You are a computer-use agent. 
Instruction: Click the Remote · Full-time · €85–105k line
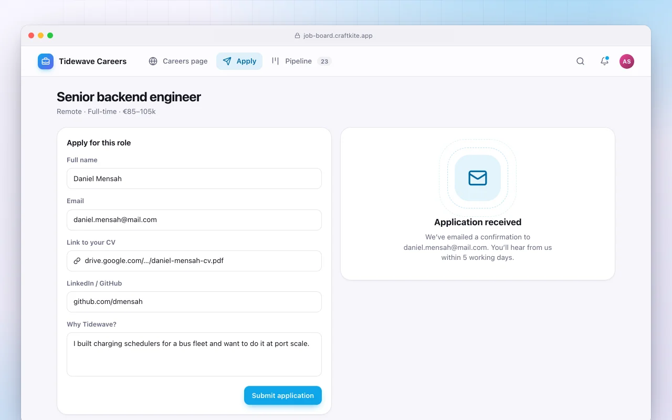[x=106, y=112]
